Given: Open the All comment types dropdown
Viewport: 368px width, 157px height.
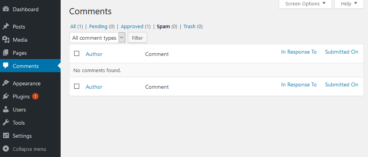Looking at the screenshot, I should coord(97,37).
